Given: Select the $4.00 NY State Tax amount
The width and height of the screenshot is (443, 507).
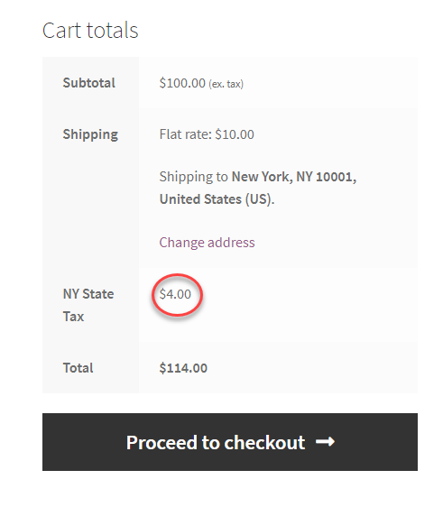Looking at the screenshot, I should point(175,294).
